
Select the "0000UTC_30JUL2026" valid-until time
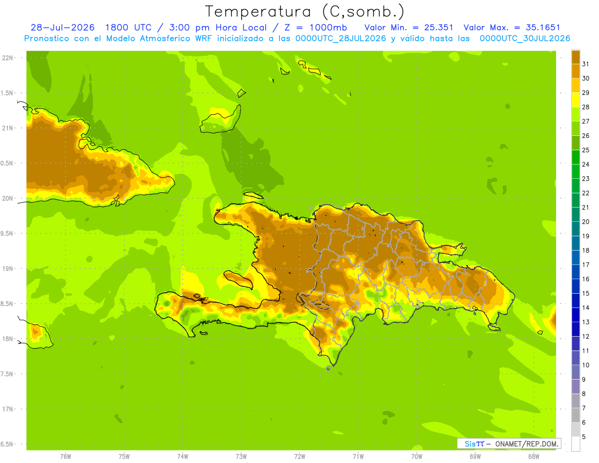pos(525,38)
